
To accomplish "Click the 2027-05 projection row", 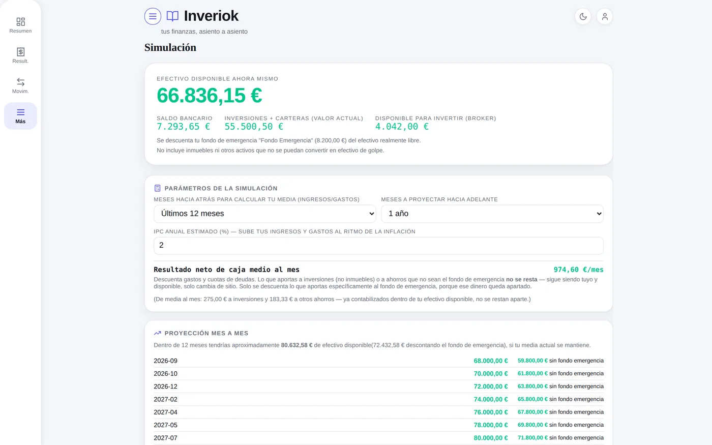I will (378, 425).
